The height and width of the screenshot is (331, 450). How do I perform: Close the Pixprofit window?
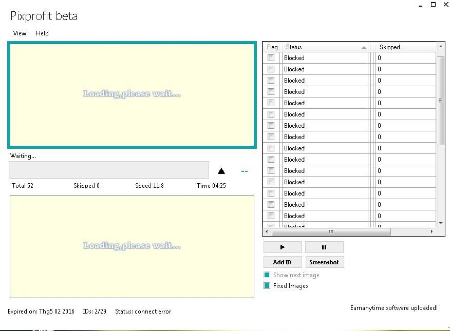click(x=446, y=5)
